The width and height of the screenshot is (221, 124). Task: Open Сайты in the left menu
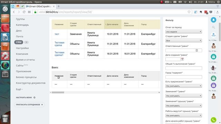point(20,65)
